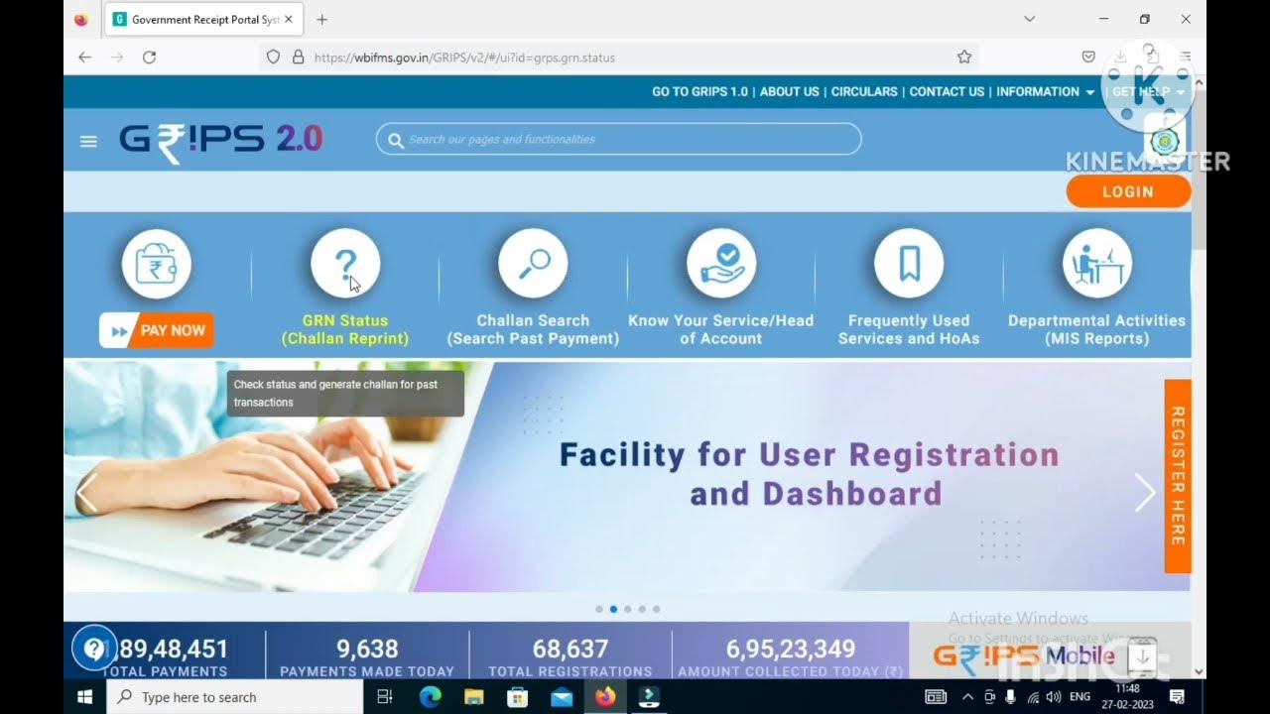Open the volume control in system tray
The image size is (1270, 714).
(1054, 697)
